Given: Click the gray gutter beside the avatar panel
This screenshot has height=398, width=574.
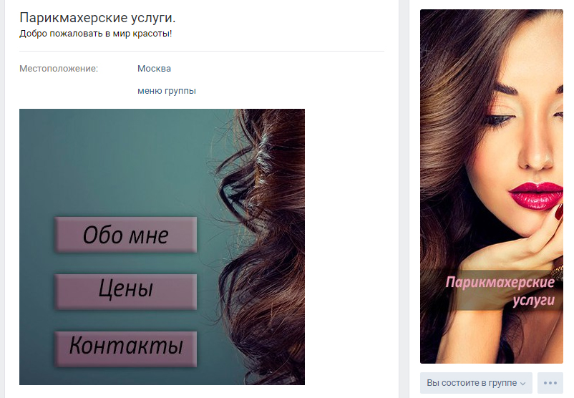Looking at the screenshot, I should click(x=404, y=198).
